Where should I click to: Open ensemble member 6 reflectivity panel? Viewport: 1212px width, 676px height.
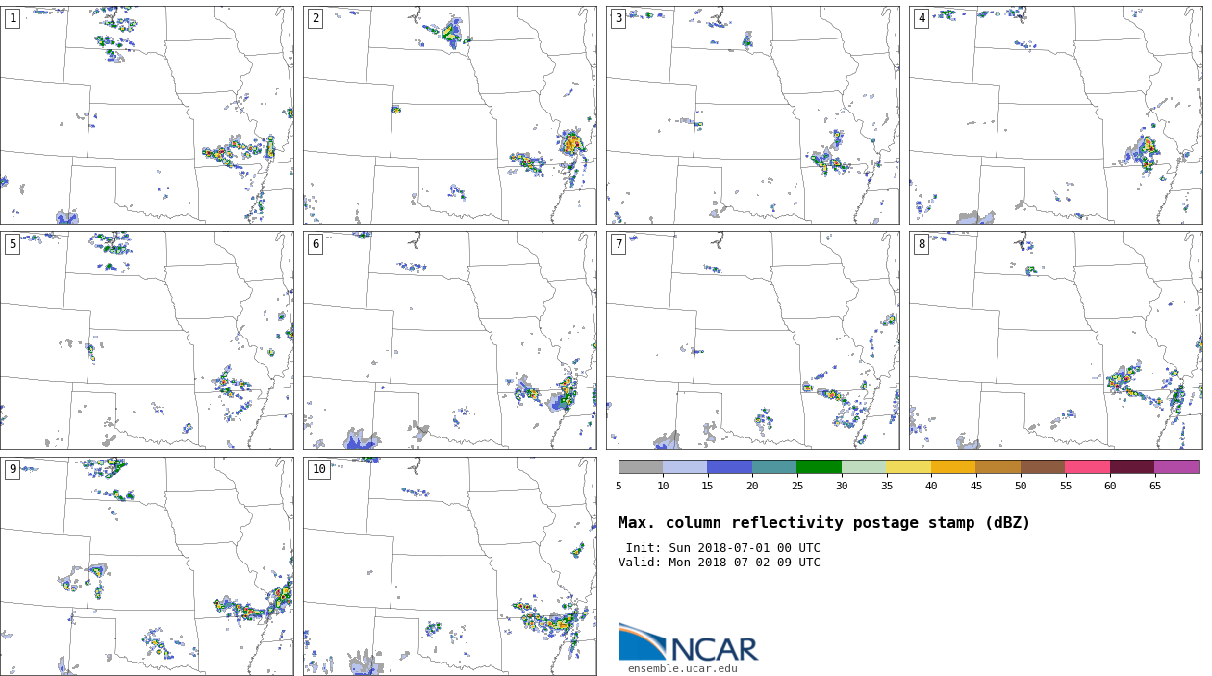coord(449,340)
